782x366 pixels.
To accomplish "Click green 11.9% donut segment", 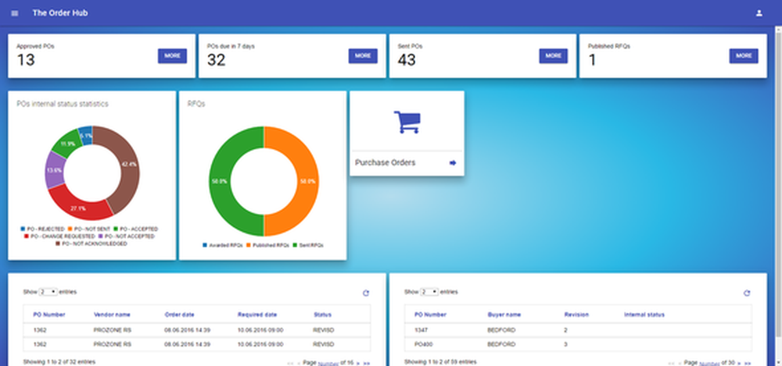I will point(66,143).
